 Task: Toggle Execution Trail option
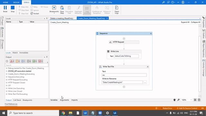point(69,10)
